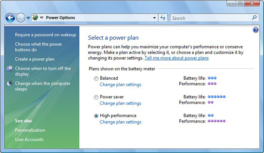The width and height of the screenshot is (264, 153).
Task: Click the display clock icon in sidebar
Action: click(x=10, y=68)
